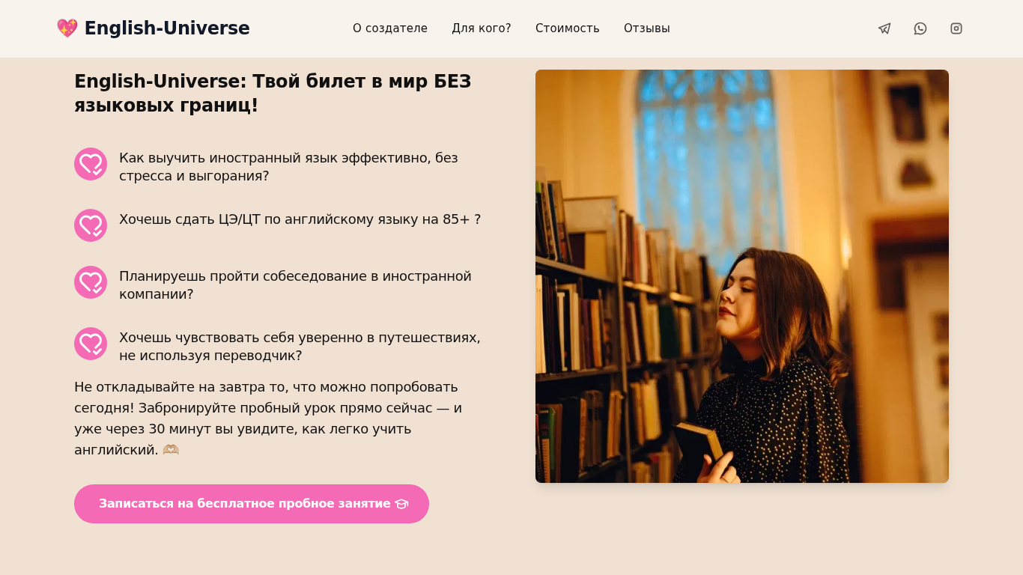The height and width of the screenshot is (575, 1023).
Task: Click the main headline about языковых границ
Action: pos(273,94)
